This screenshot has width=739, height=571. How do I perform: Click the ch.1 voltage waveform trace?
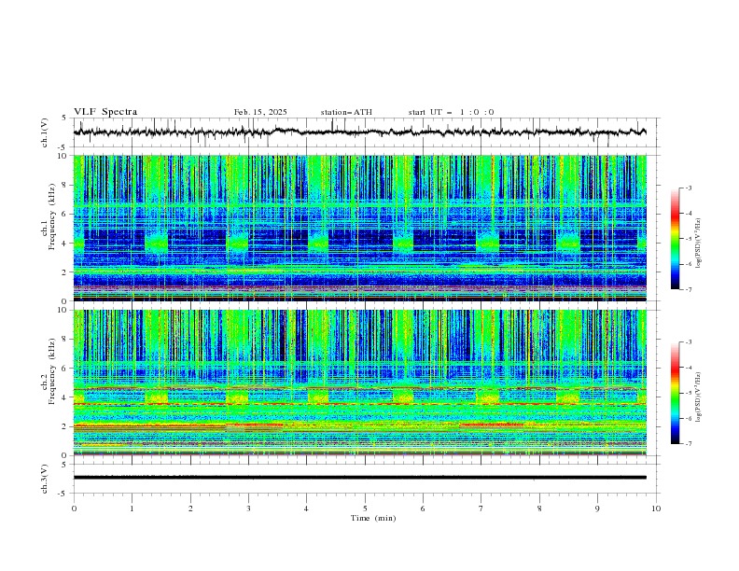(359, 132)
